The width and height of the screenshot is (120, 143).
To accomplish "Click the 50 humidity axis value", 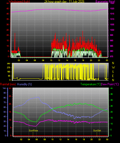I will coord(5,112).
